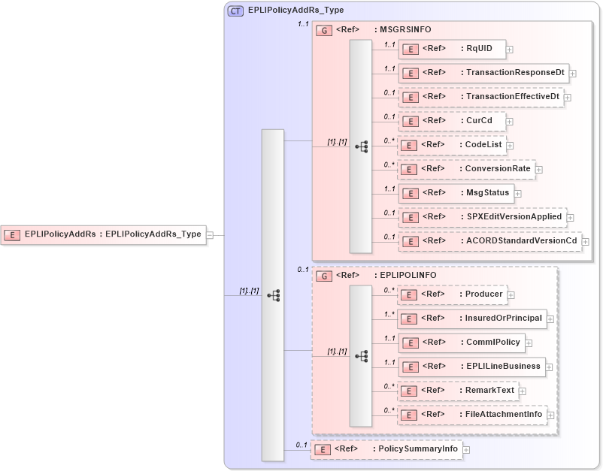
Task: Expand the ConversionRate element
Action: click(x=538, y=169)
